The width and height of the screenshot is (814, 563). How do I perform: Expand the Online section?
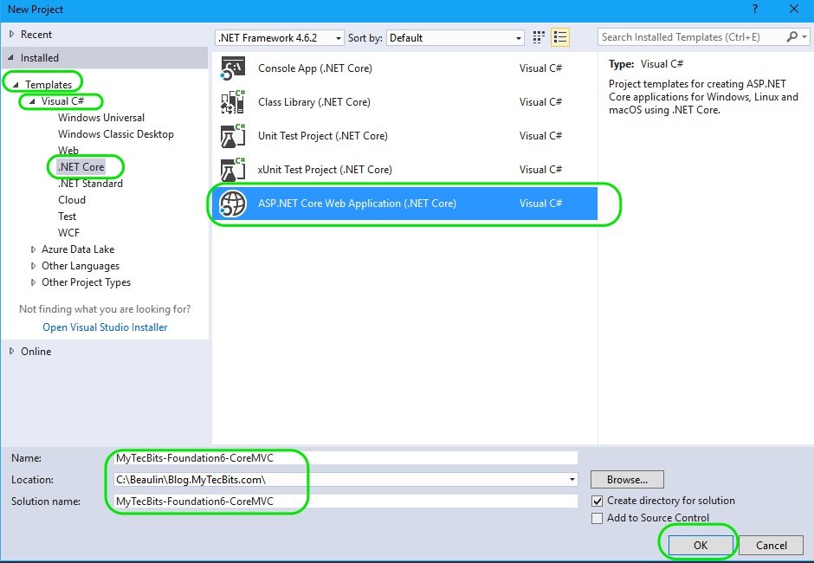click(11, 352)
